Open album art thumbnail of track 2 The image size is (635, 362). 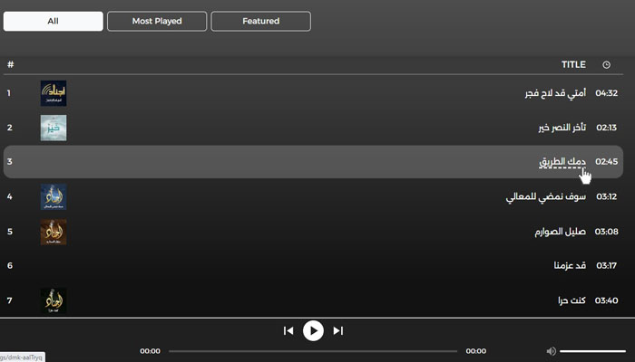pos(54,128)
